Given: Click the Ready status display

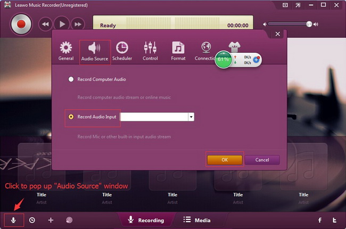Looking at the screenshot, I should (x=108, y=26).
